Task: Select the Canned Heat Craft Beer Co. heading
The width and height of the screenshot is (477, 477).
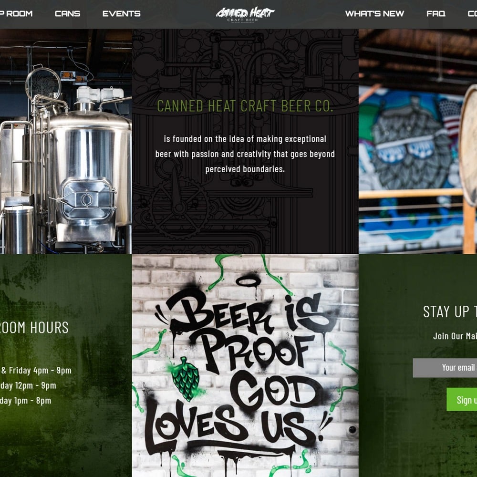Action: [245, 106]
